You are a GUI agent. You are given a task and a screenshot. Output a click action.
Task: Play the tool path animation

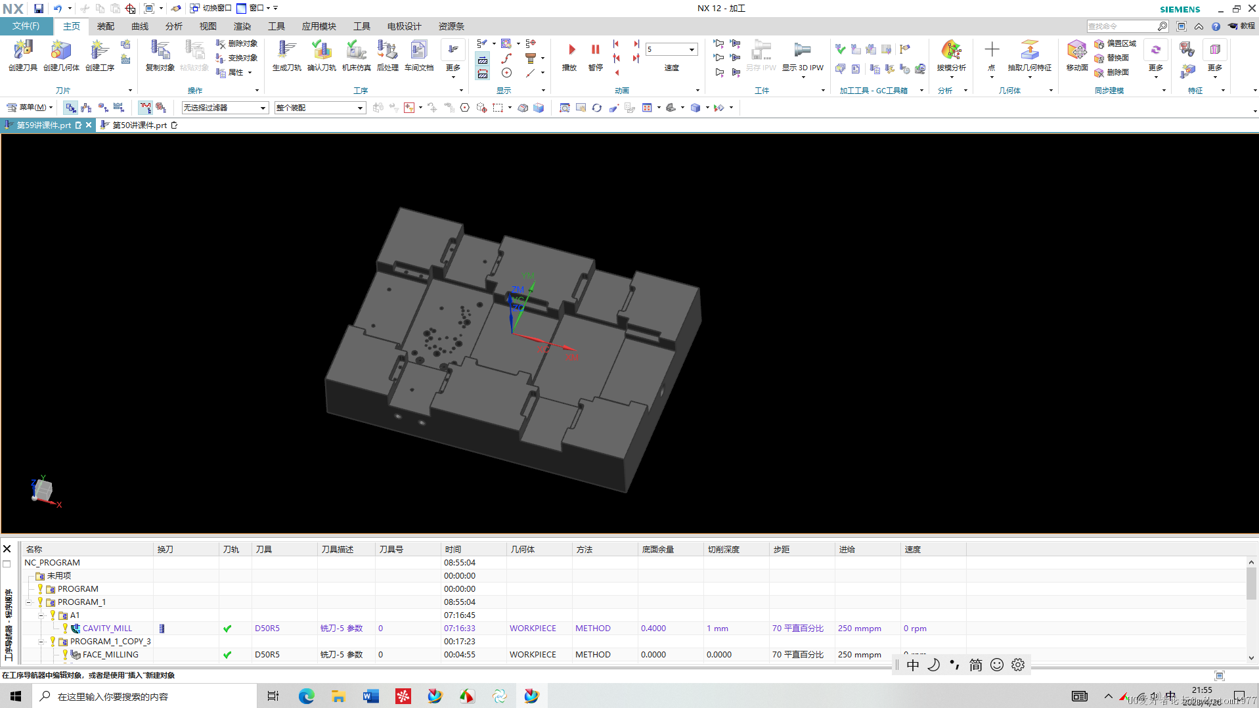[x=570, y=55]
